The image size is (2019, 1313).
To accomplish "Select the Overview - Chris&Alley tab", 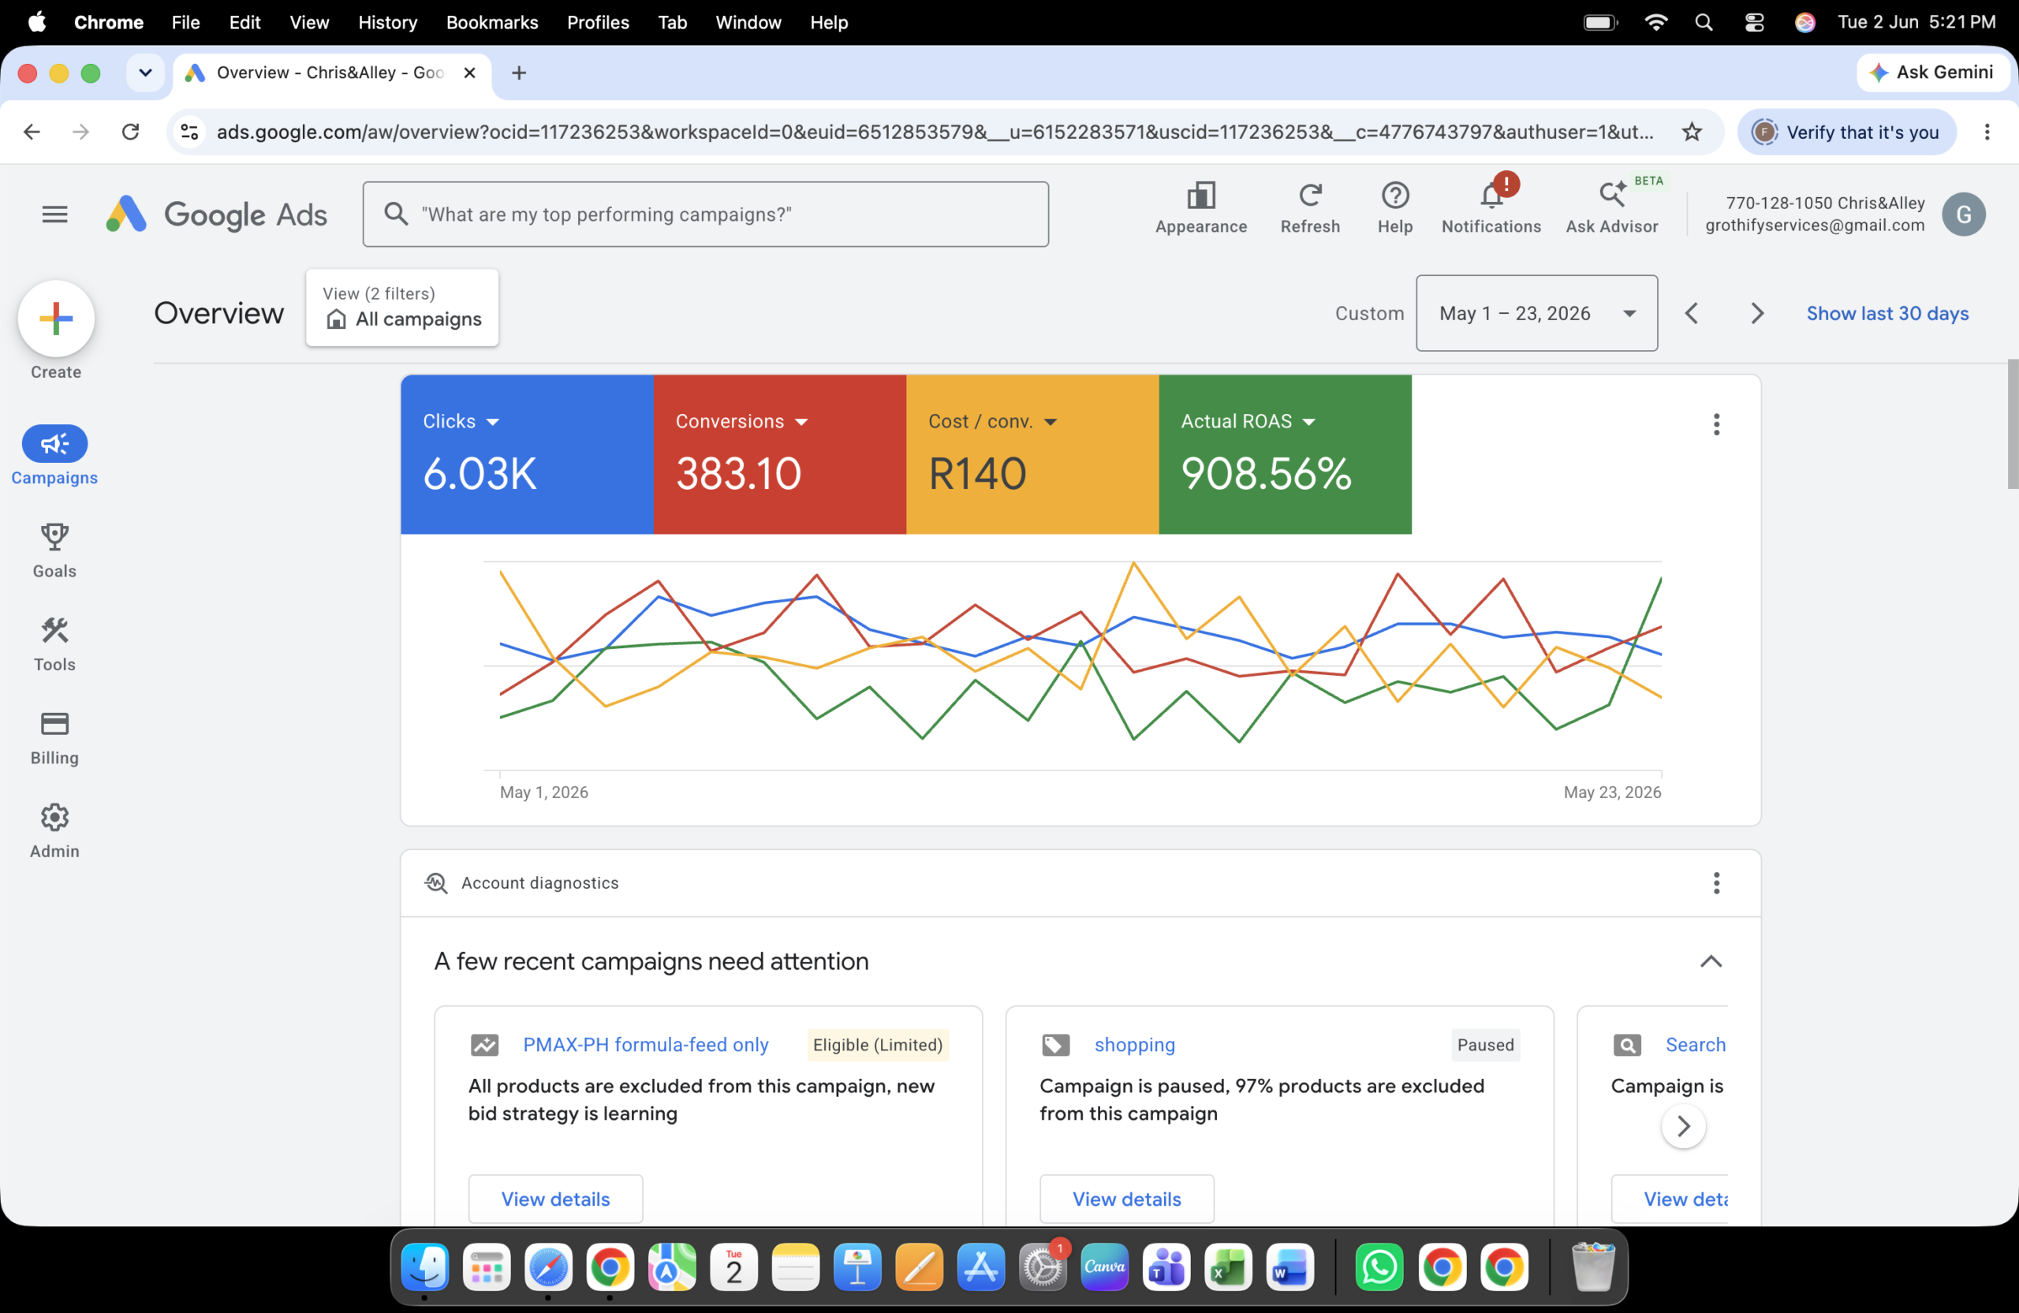I will pyautogui.click(x=330, y=72).
